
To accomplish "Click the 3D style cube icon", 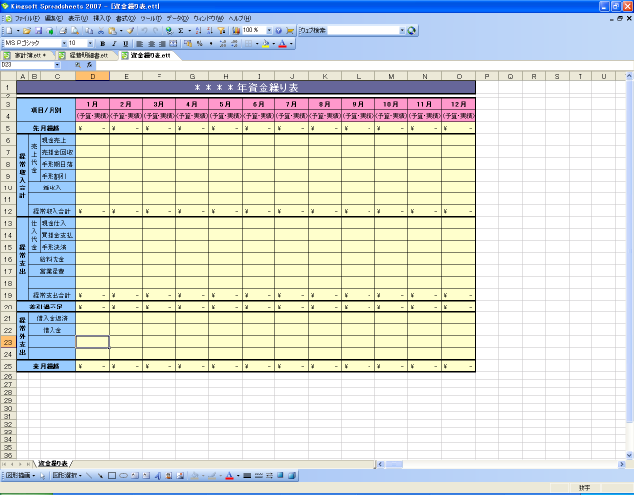I will pos(292,475).
